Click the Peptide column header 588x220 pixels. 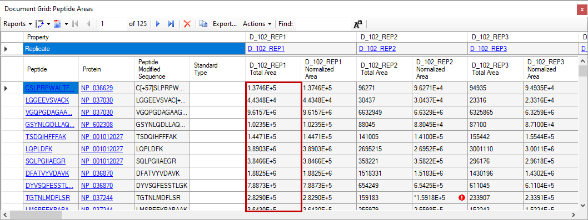(51, 69)
